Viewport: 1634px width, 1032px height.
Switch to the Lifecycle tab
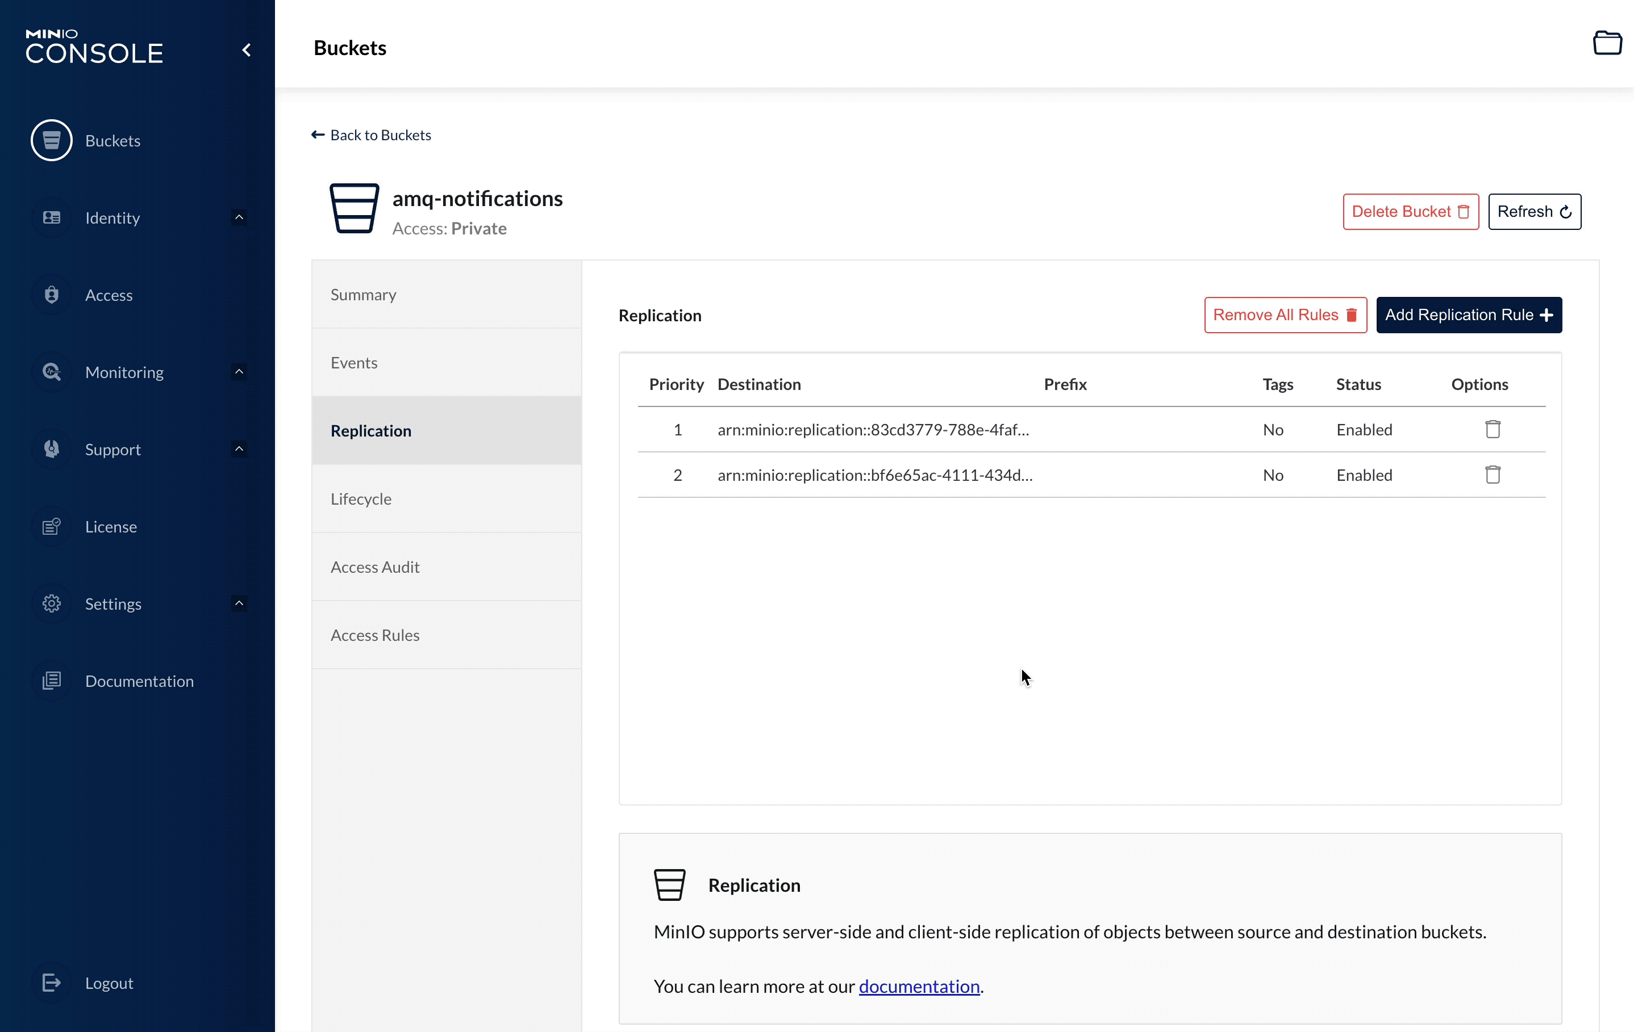pos(361,499)
